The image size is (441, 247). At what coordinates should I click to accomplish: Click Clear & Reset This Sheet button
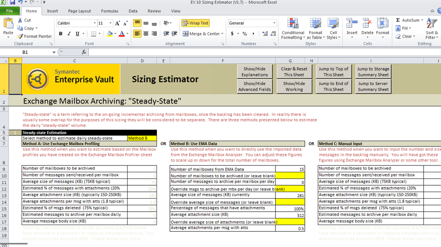(x=294, y=72)
